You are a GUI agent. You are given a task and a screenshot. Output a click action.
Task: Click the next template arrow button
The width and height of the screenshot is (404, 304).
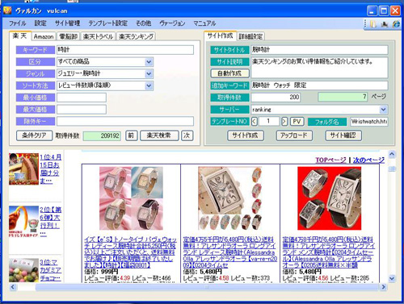284,122
